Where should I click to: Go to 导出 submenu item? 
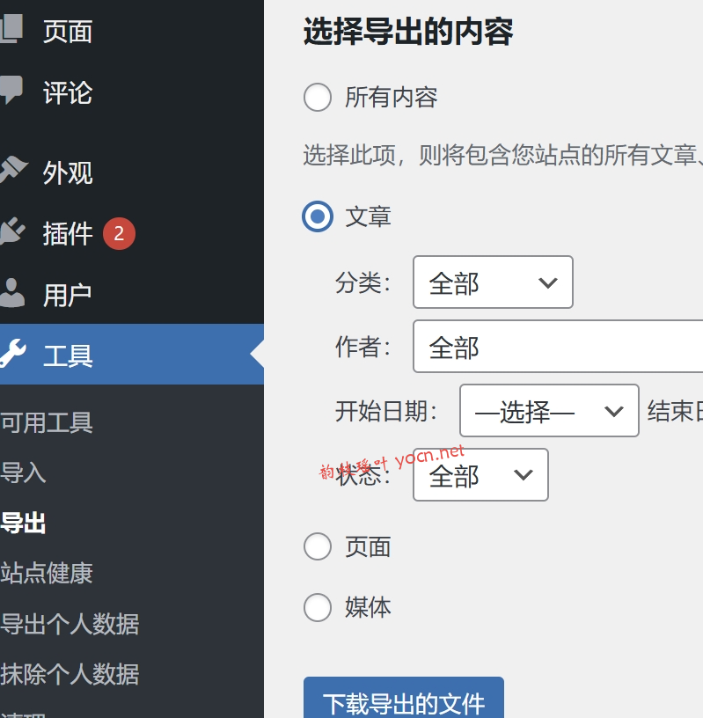pyautogui.click(x=23, y=523)
